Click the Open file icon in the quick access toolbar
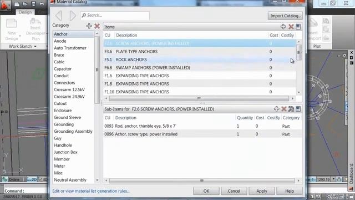The width and height of the screenshot is (355, 200). pyautogui.click(x=25, y=4)
